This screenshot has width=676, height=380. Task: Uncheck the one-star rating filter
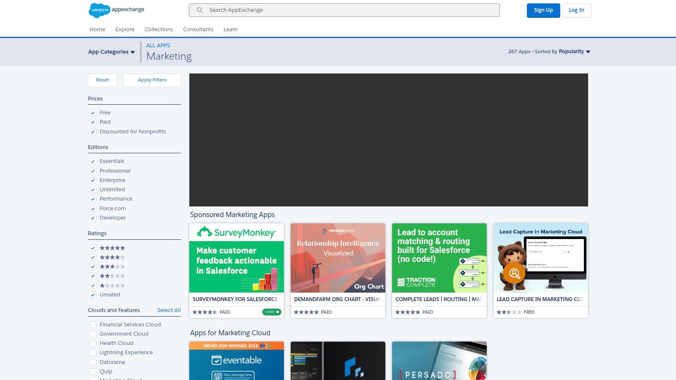tap(93, 285)
